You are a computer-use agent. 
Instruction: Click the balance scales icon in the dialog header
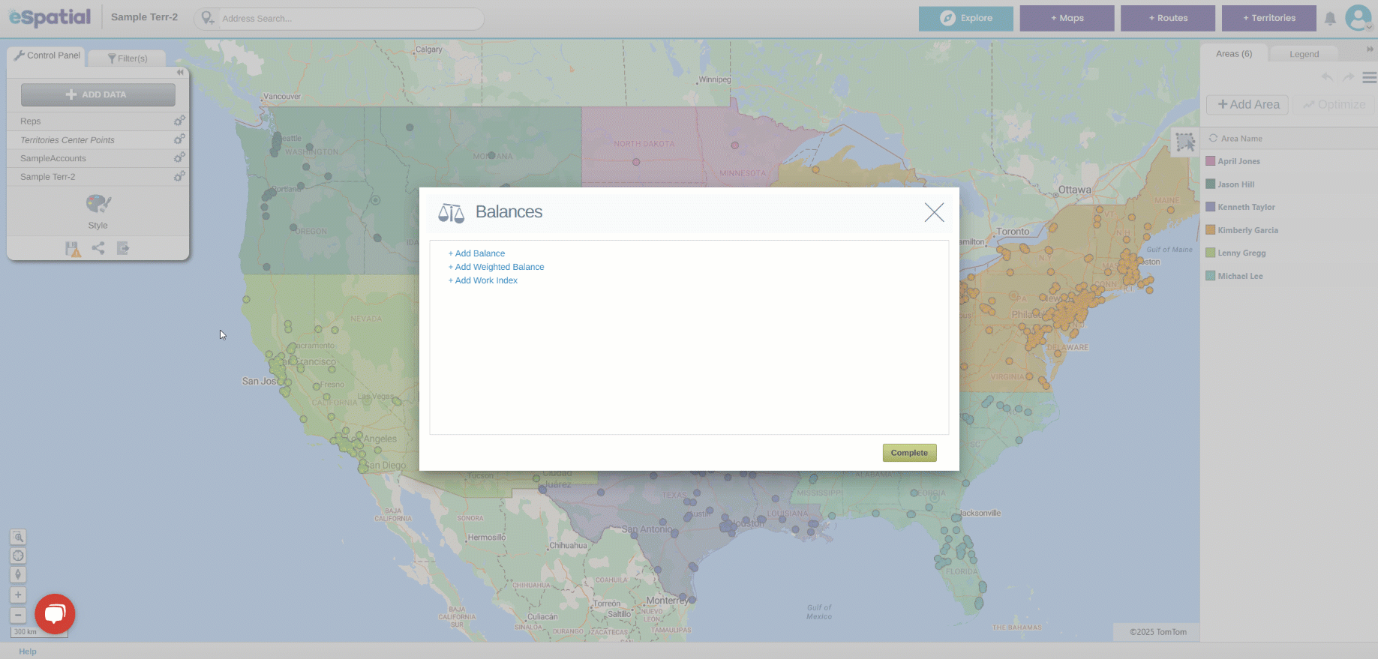451,213
